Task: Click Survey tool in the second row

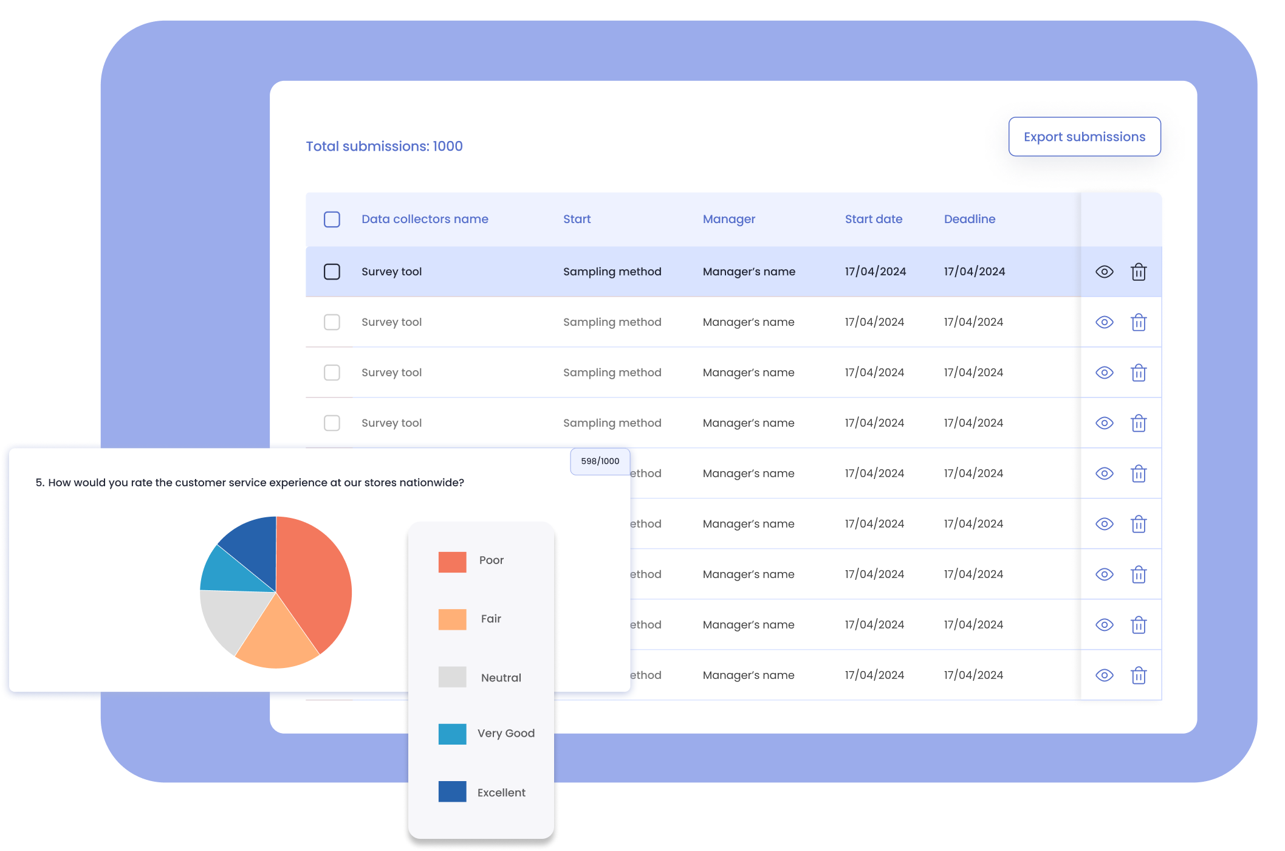Action: pos(391,322)
